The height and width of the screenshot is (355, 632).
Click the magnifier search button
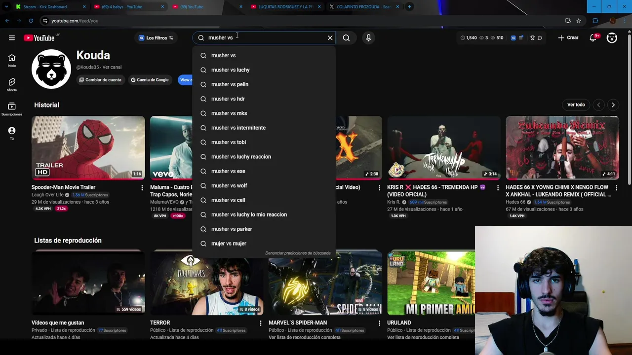point(346,37)
